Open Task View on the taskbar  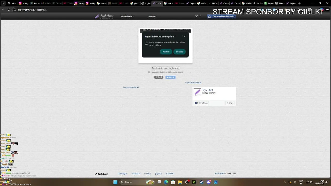click(159, 182)
